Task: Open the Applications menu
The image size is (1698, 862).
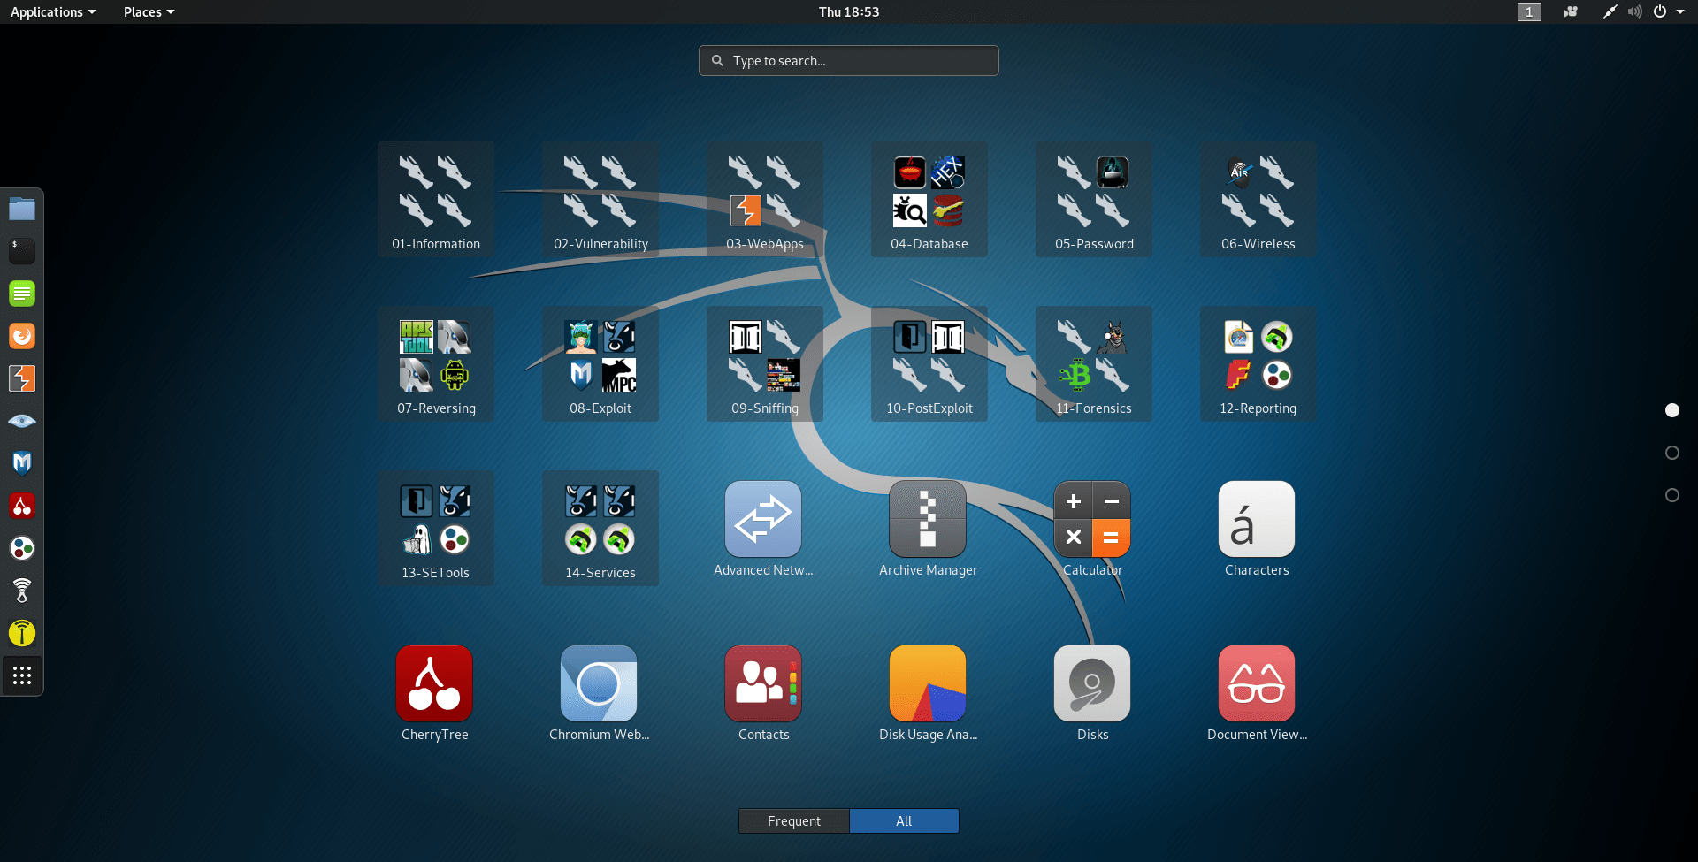Action: tap(53, 11)
